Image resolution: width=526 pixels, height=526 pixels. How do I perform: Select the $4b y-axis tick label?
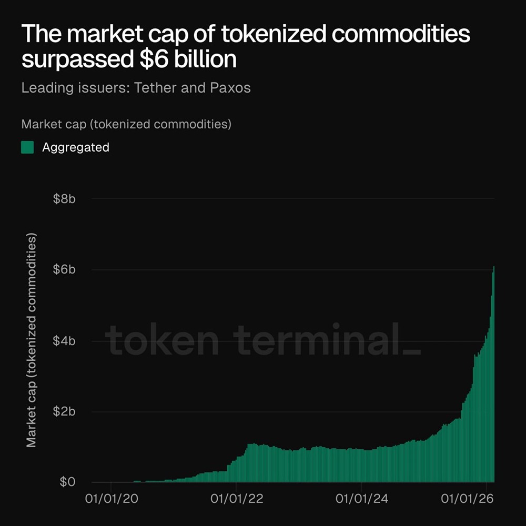click(x=65, y=341)
